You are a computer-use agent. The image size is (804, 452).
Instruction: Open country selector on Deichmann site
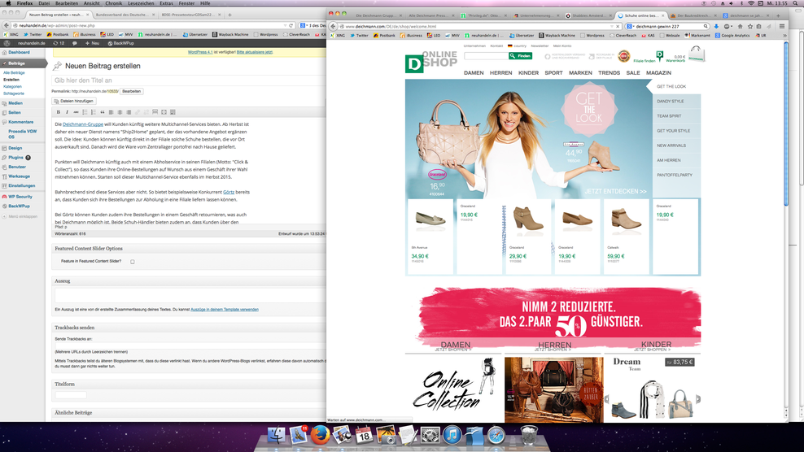[517, 46]
